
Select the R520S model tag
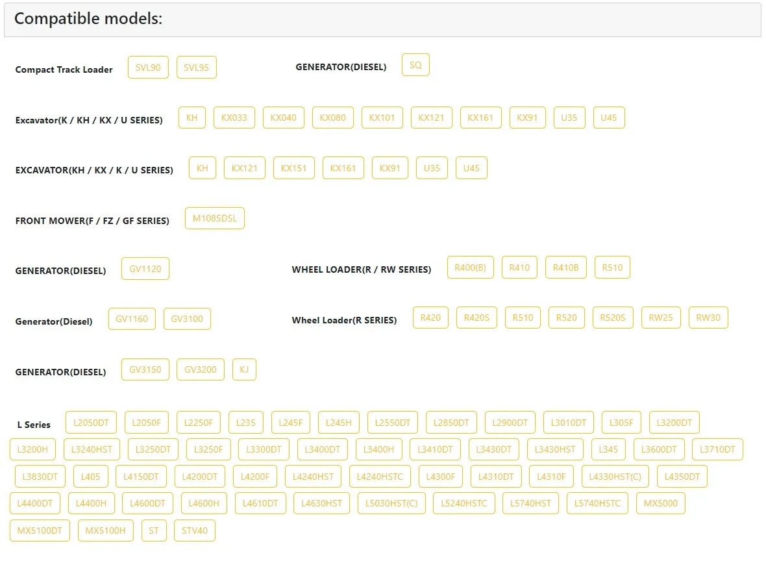tap(613, 318)
